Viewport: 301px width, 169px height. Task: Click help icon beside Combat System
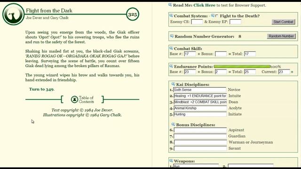point(171,15)
